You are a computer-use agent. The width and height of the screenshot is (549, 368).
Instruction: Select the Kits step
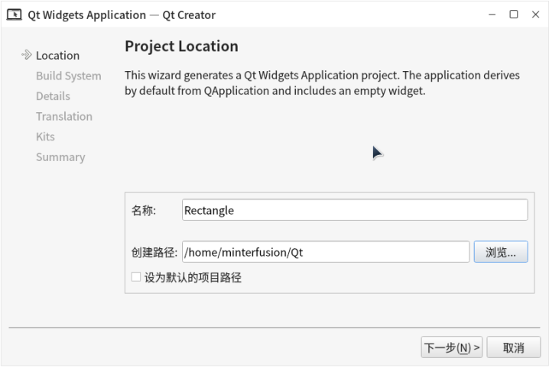(x=45, y=137)
